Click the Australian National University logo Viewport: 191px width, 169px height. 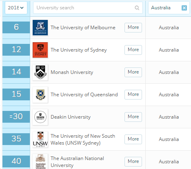(x=40, y=161)
